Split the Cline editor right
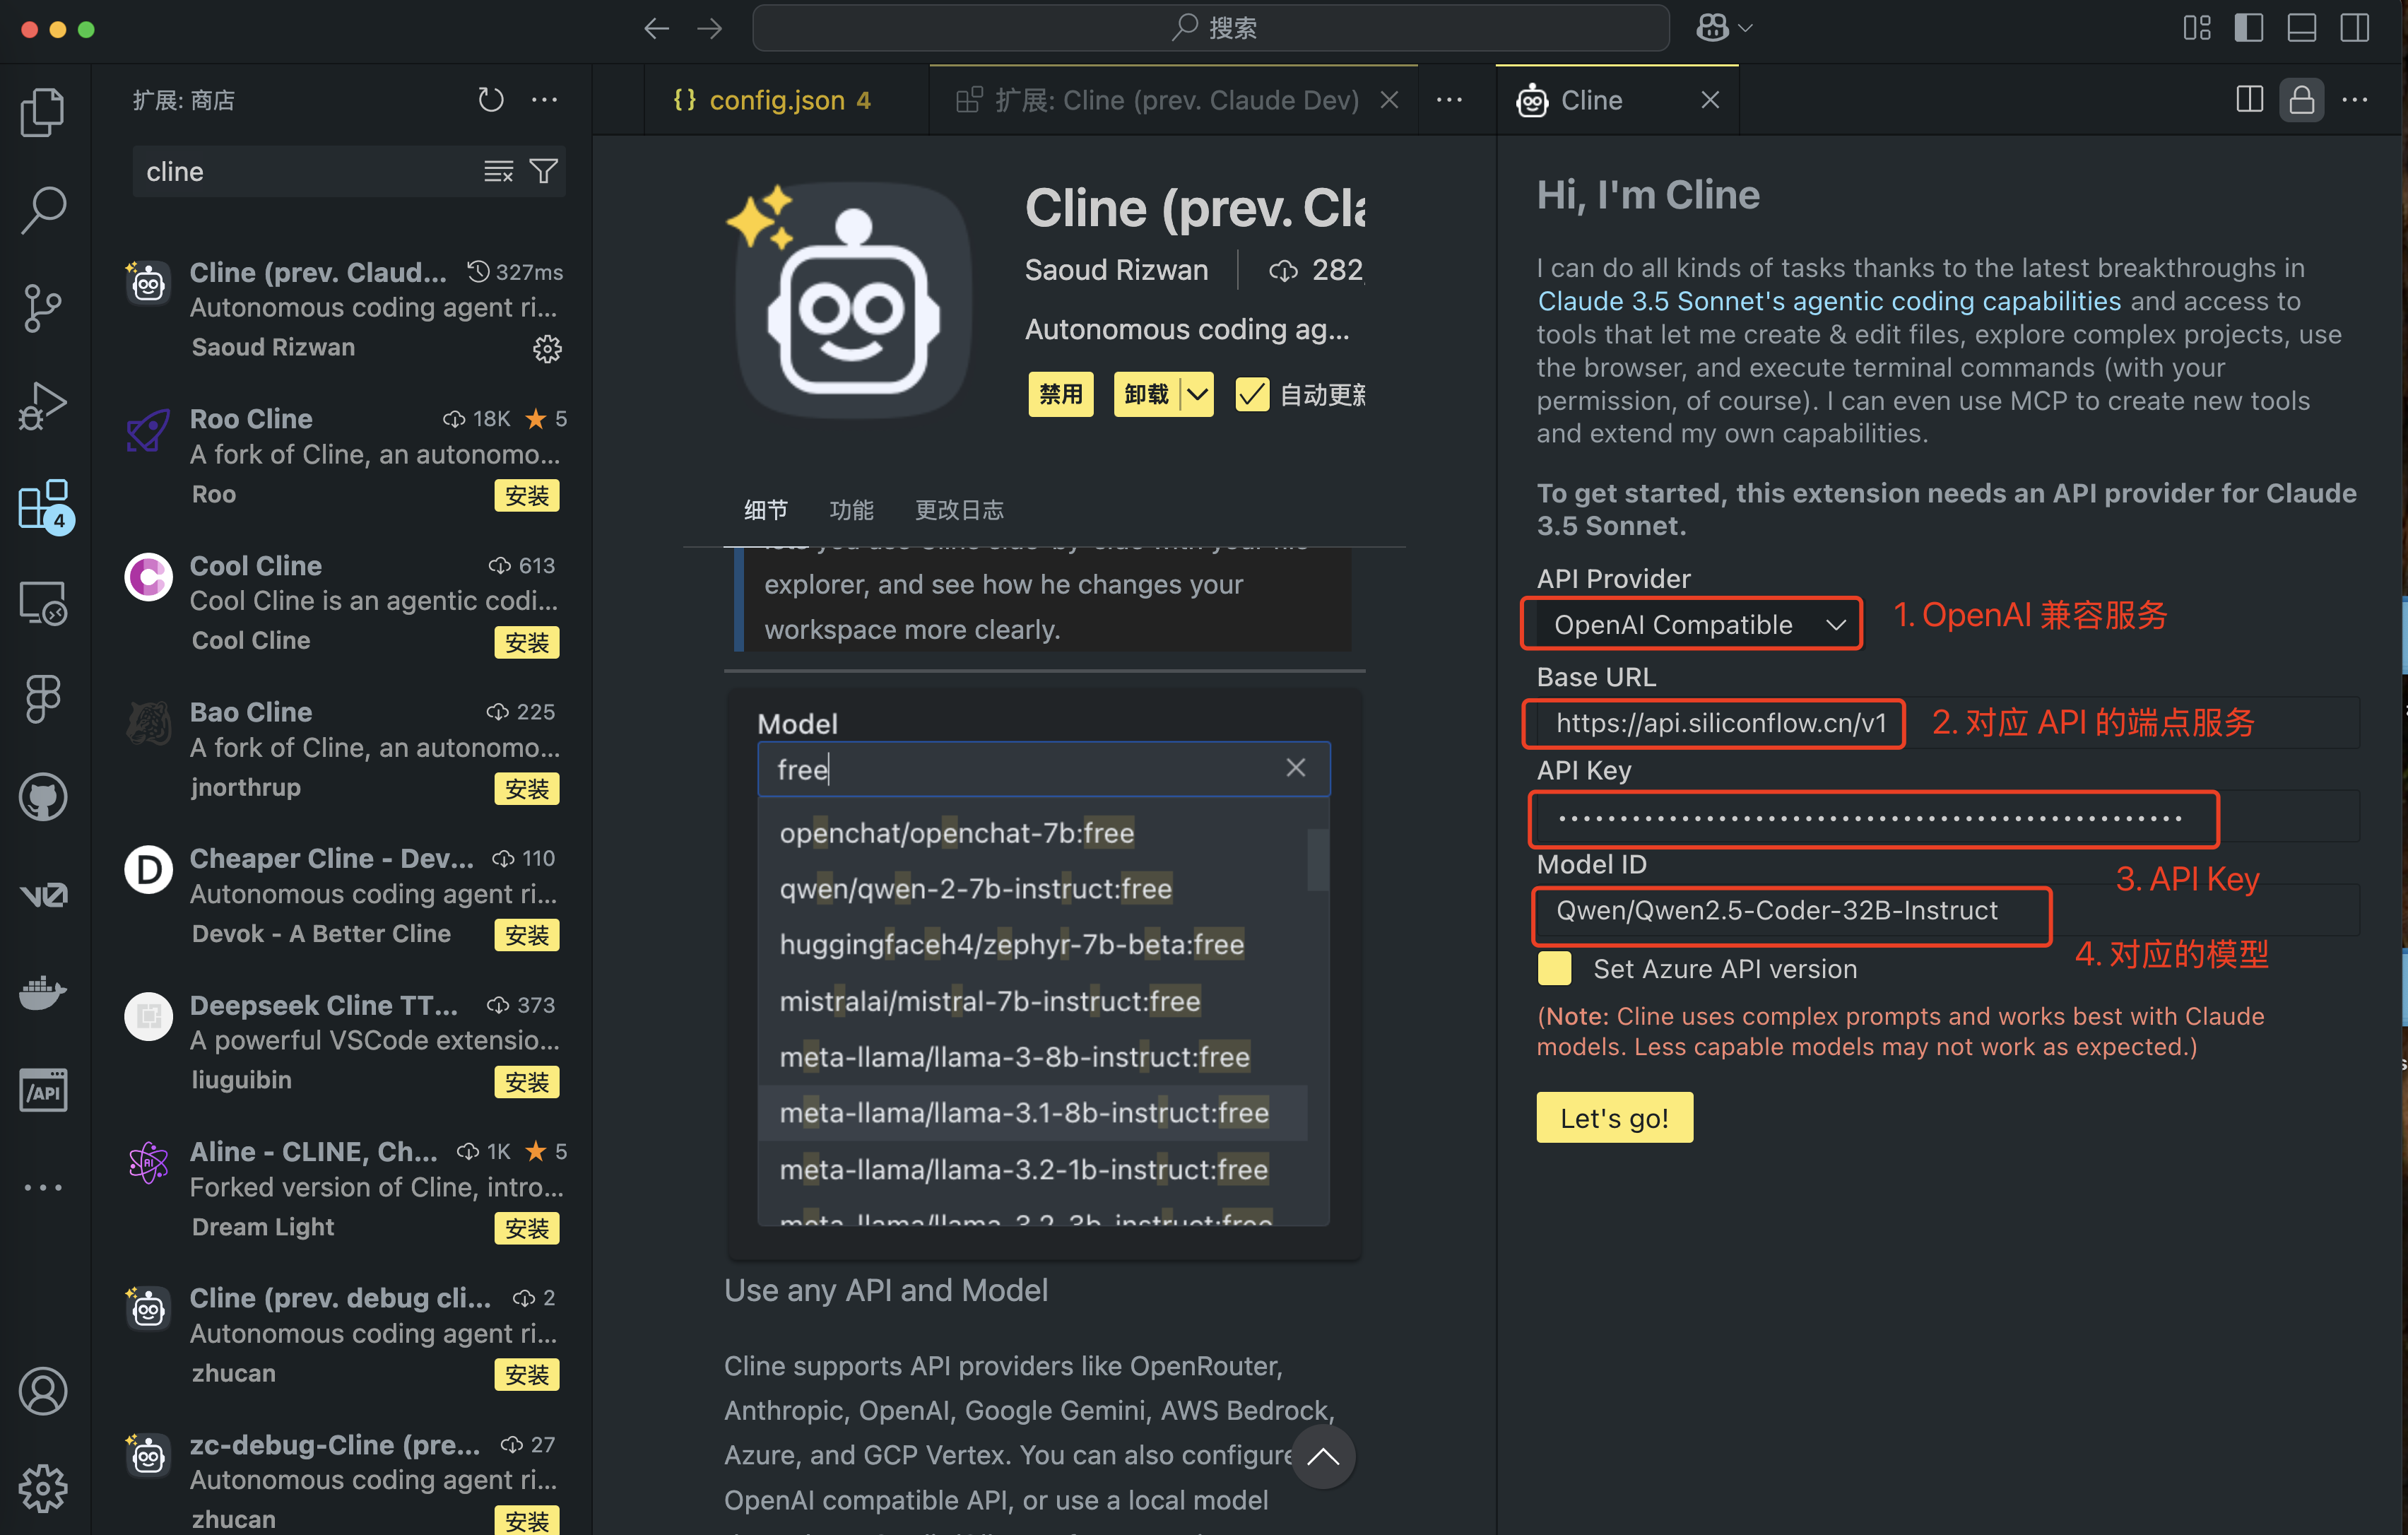The height and width of the screenshot is (1535, 2408). (2249, 99)
